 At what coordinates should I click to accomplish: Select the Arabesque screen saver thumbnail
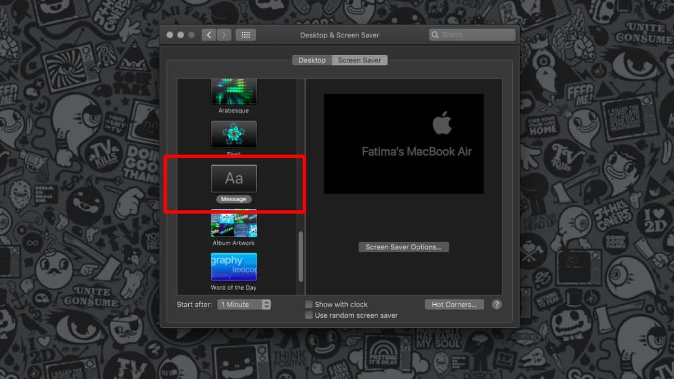[x=234, y=91]
